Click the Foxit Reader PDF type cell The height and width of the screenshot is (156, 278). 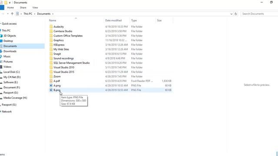[142, 81]
